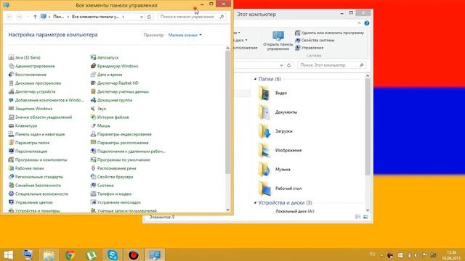Go up one level in Control Panel
Image resolution: width=465 pixels, height=261 pixels.
coord(35,17)
